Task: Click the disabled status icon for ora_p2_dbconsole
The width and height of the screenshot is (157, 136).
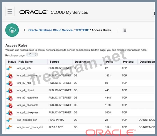Action: (9, 105)
